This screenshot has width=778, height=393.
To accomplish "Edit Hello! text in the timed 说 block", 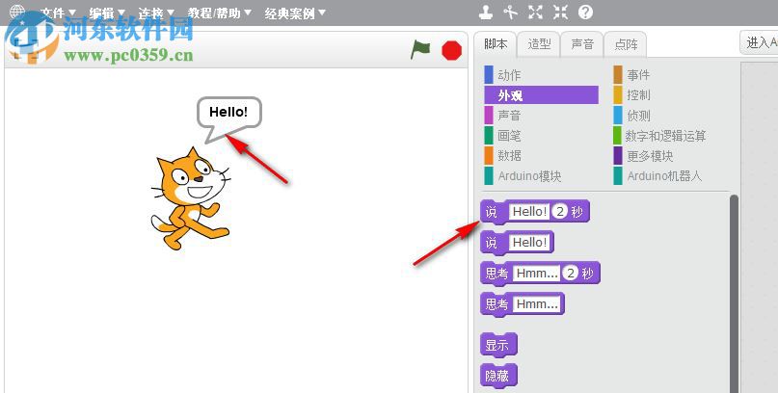I will [529, 212].
